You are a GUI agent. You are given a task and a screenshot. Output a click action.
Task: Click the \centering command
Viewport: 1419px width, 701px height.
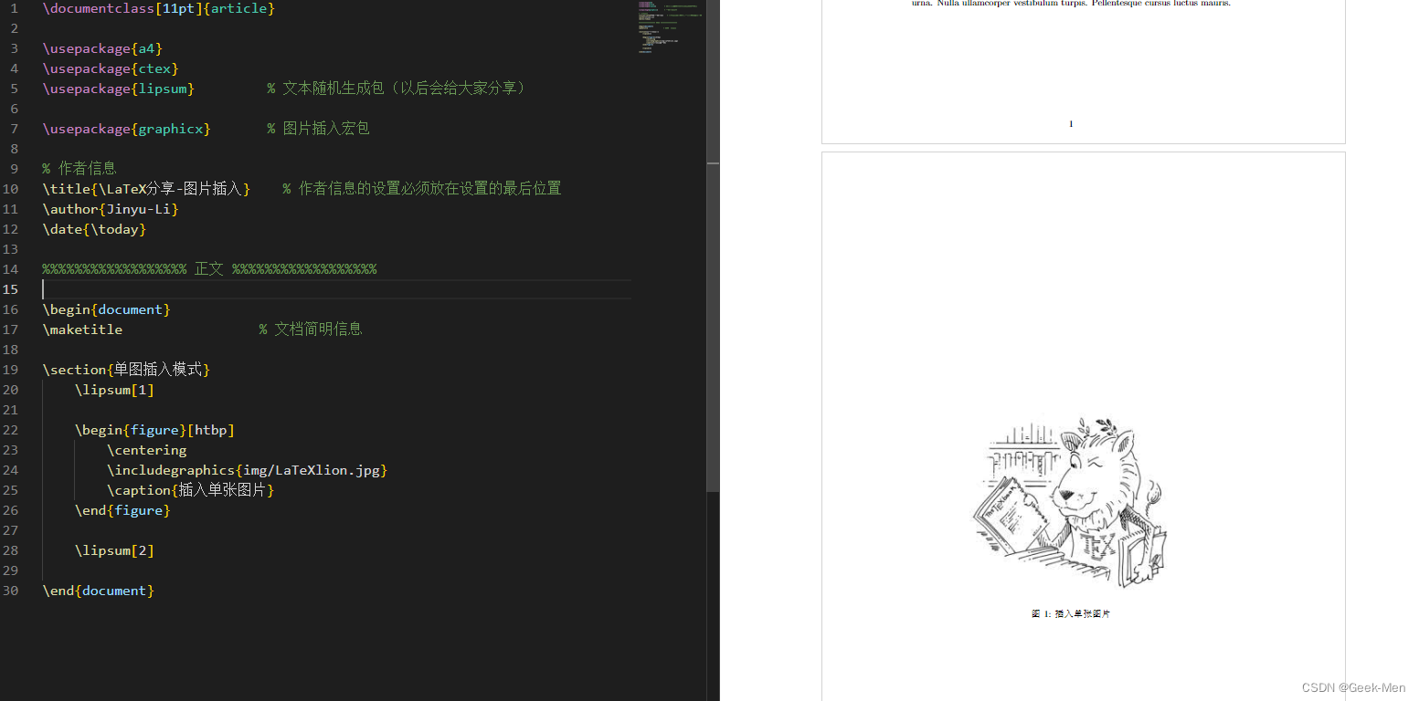click(x=146, y=450)
